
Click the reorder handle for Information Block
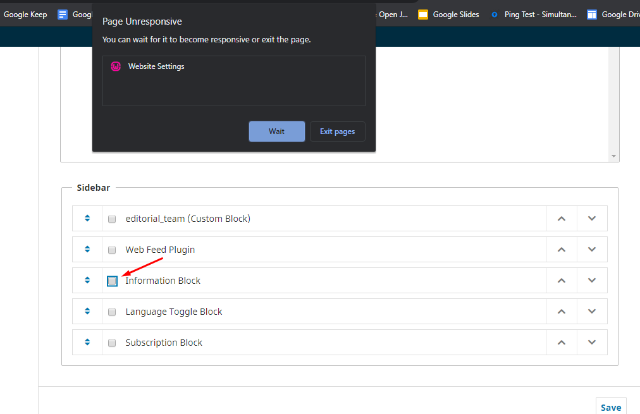pos(87,280)
